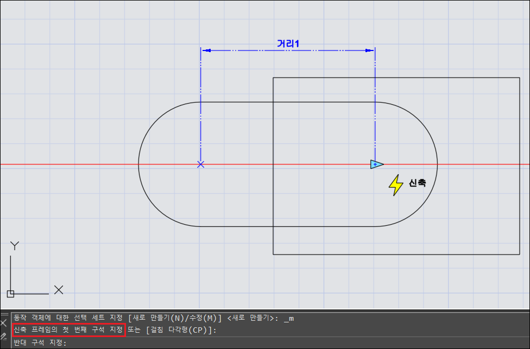This screenshot has height=349, width=530.
Task: Select the cyan triangle linear parameter grip
Action: click(x=377, y=164)
